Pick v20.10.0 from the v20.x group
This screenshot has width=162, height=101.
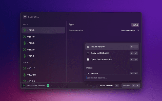tap(43, 75)
